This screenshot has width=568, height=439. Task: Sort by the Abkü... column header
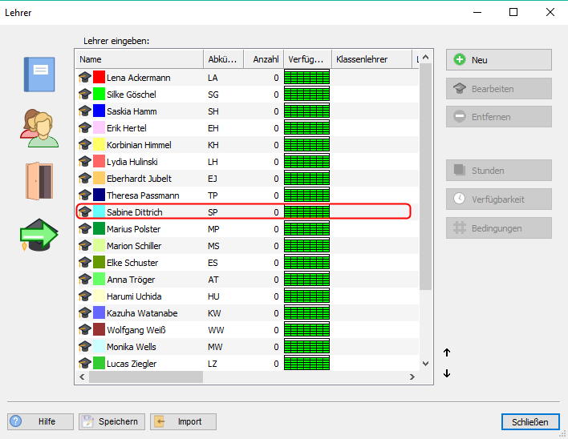[x=224, y=59]
